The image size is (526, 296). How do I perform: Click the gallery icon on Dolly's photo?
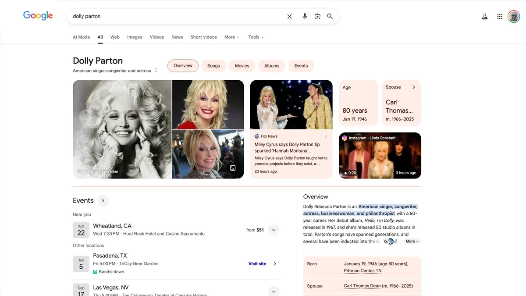click(x=232, y=168)
